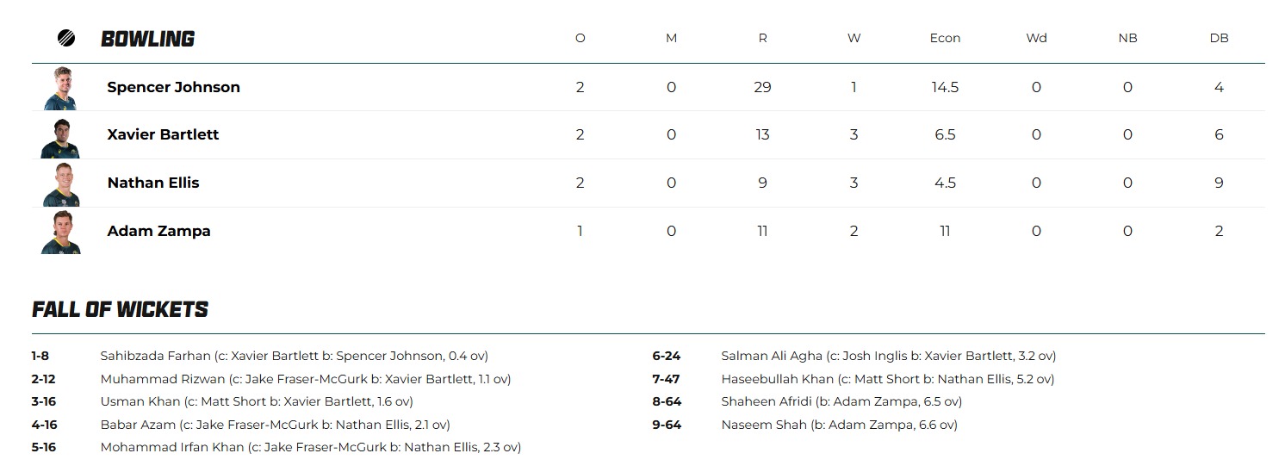Click the DB dot balls column header
The width and height of the screenshot is (1285, 472).
1219,39
